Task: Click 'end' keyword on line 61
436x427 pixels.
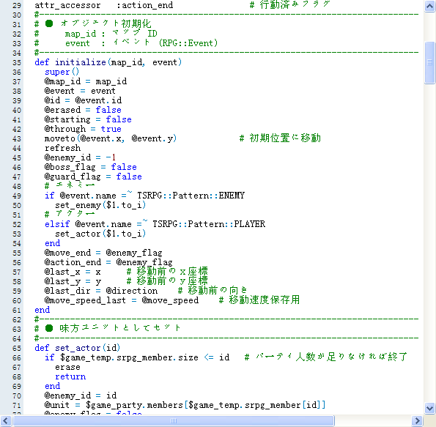Action: (42, 310)
